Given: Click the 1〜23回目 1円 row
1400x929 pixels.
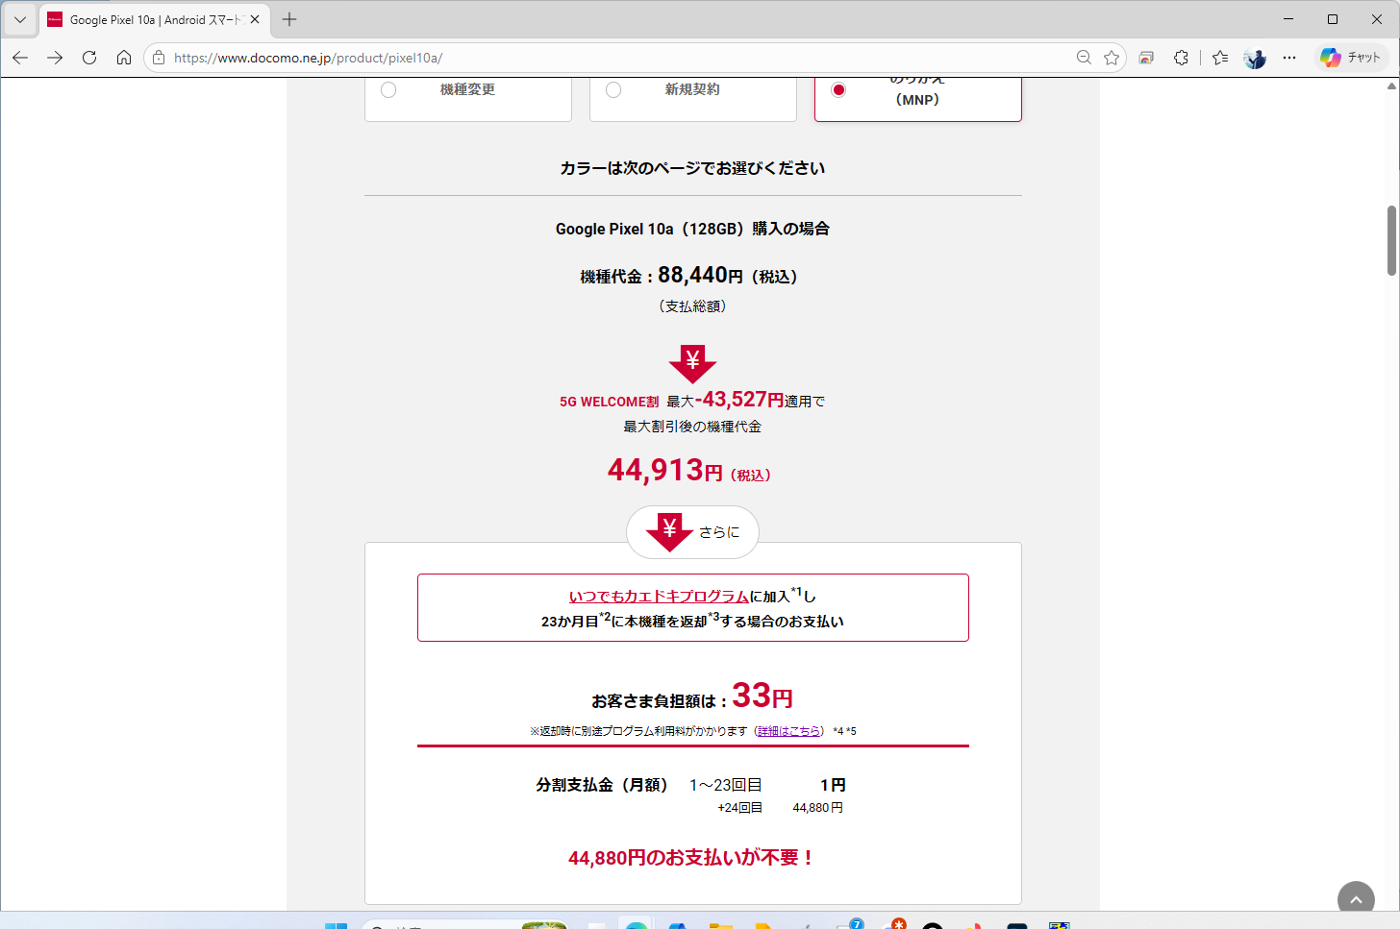Looking at the screenshot, I should click(x=767, y=785).
